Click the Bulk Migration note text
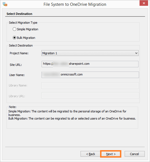This screenshot has width=150, height=162. tap(72, 118)
